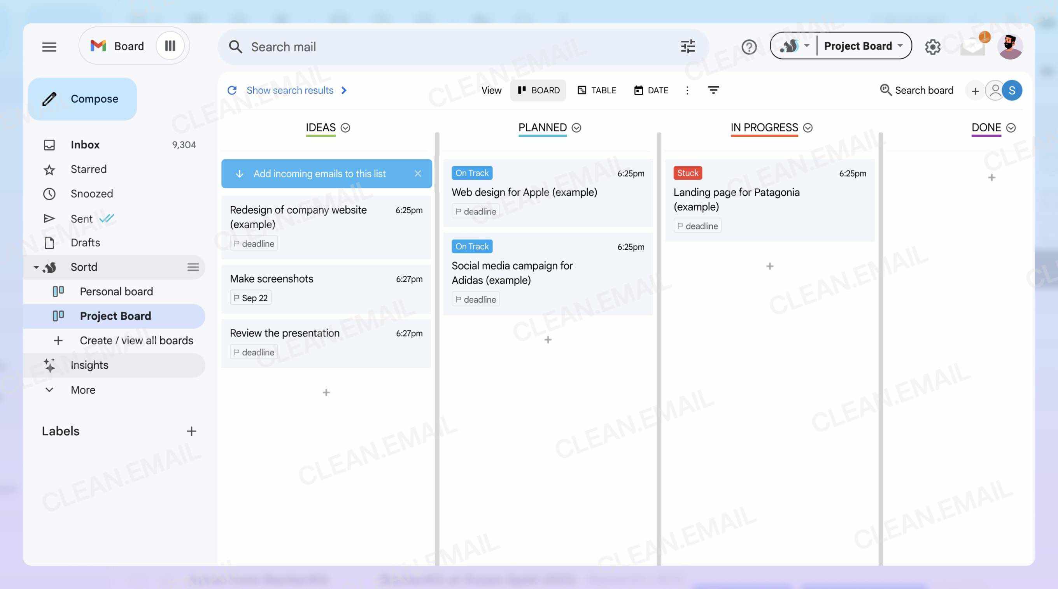
Task: Switch to DATE view
Action: pos(652,90)
